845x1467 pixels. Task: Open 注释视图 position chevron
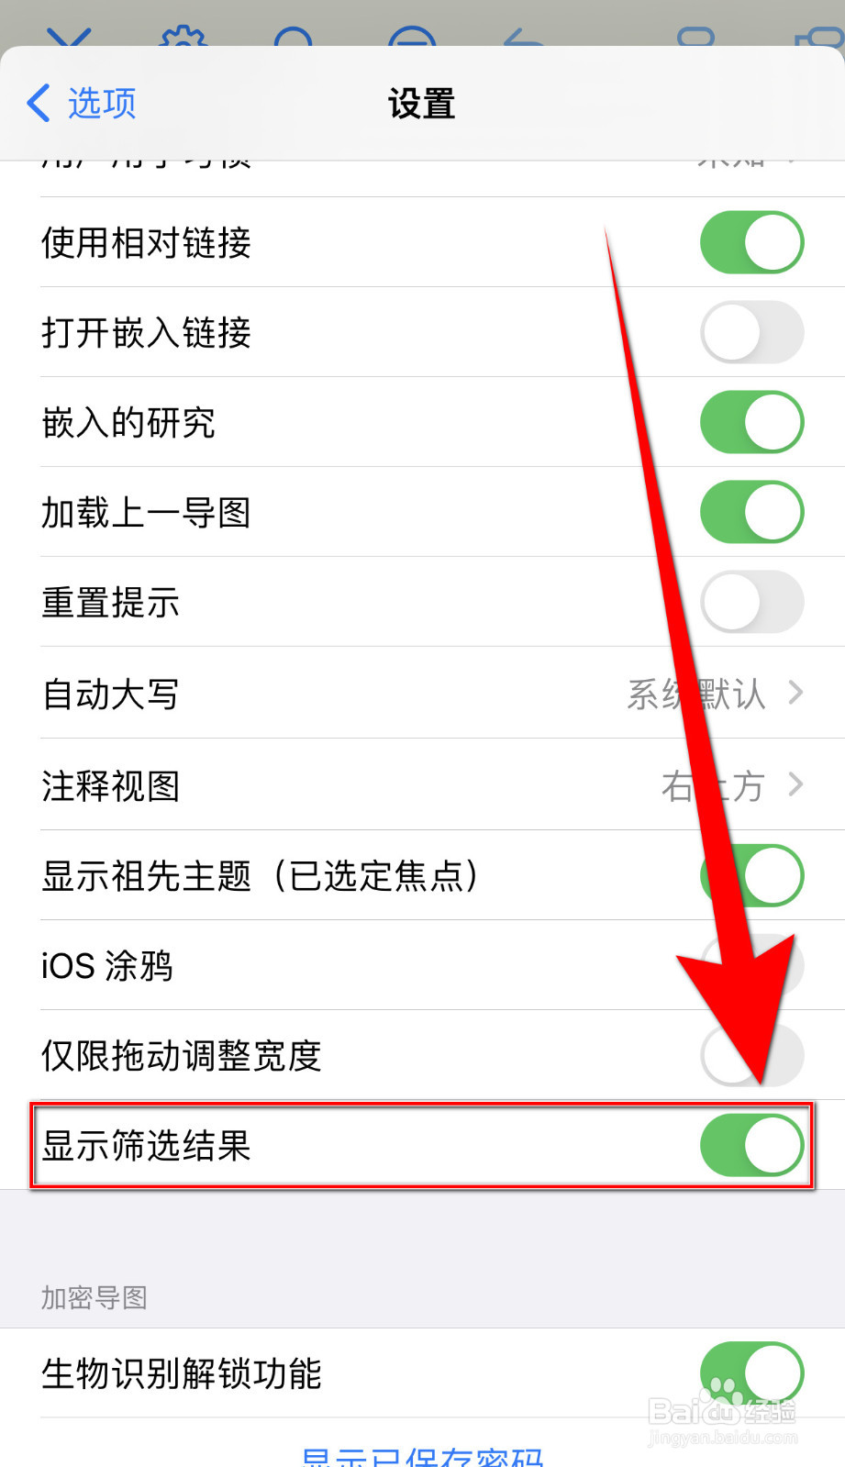tap(795, 784)
